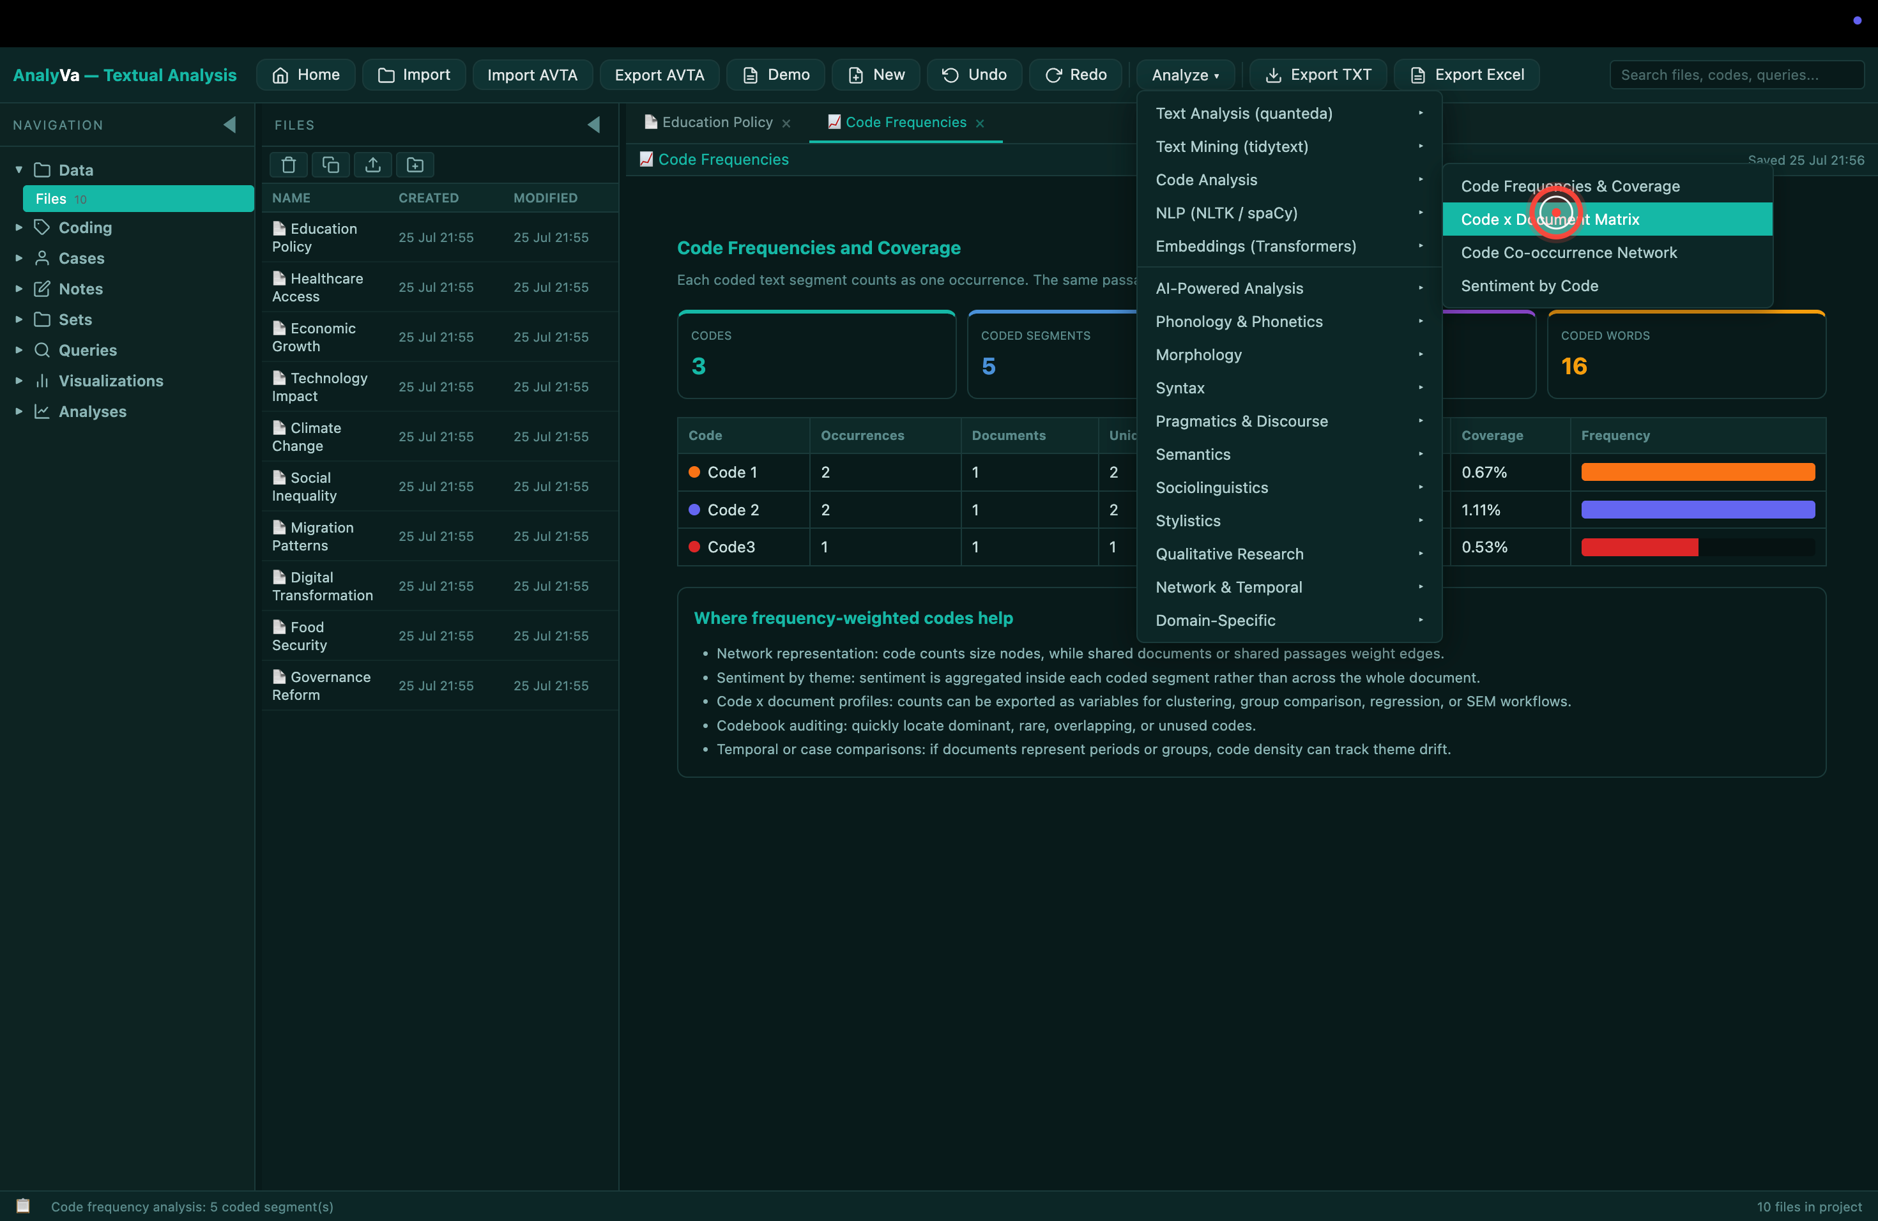Click the Undo toolbar button
The image size is (1878, 1221).
pyautogui.click(x=973, y=75)
